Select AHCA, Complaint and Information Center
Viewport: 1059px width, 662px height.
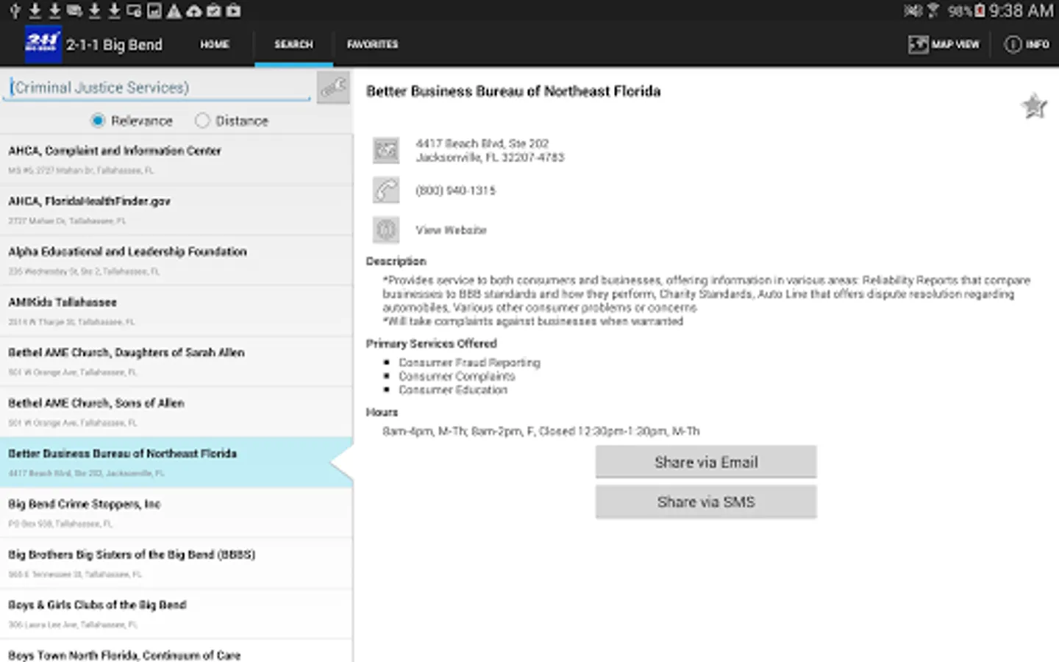tap(176, 160)
